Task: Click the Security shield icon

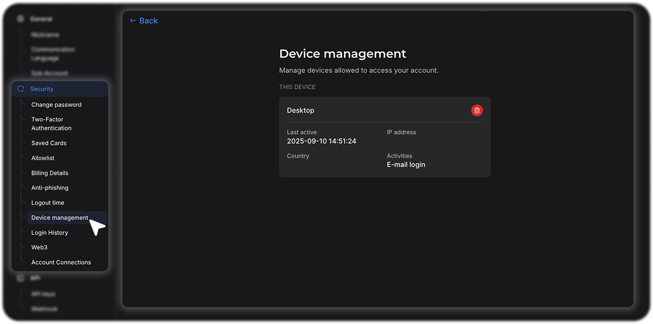Action: (21, 89)
